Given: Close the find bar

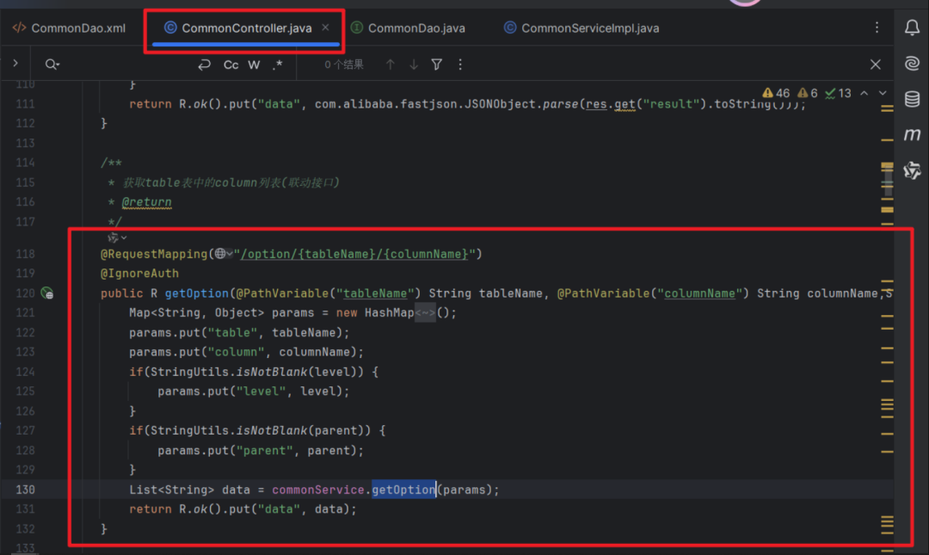Looking at the screenshot, I should pos(875,64).
